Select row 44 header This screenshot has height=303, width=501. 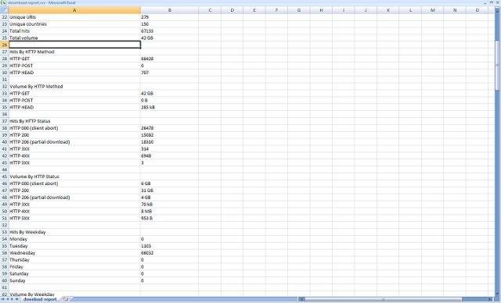click(5, 169)
